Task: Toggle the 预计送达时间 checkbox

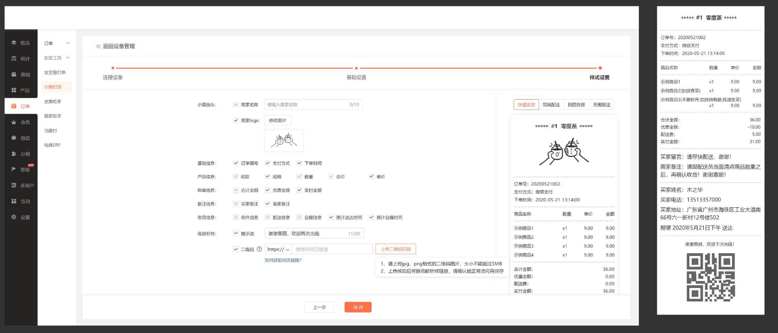Action: (331, 218)
